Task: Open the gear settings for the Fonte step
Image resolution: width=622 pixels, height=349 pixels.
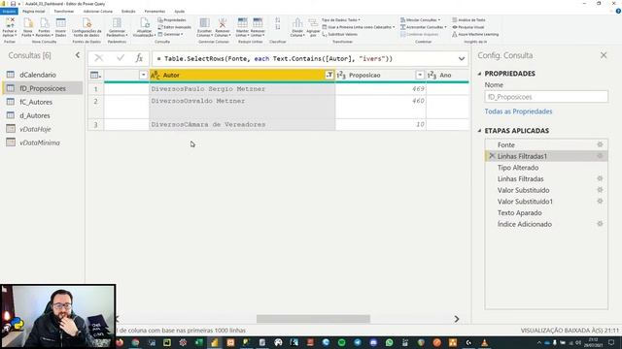Action: point(600,144)
